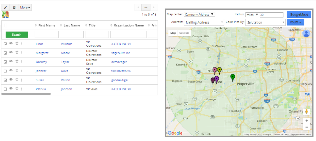316x141 pixels.
Task: Open Color Pins By Salutation dropdown
Action: [265, 22]
